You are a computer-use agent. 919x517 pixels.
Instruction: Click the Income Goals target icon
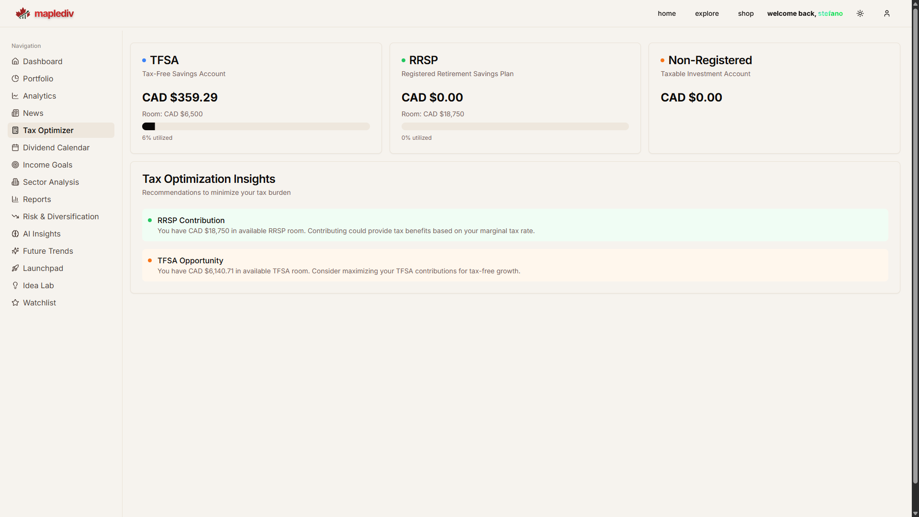pyautogui.click(x=15, y=165)
